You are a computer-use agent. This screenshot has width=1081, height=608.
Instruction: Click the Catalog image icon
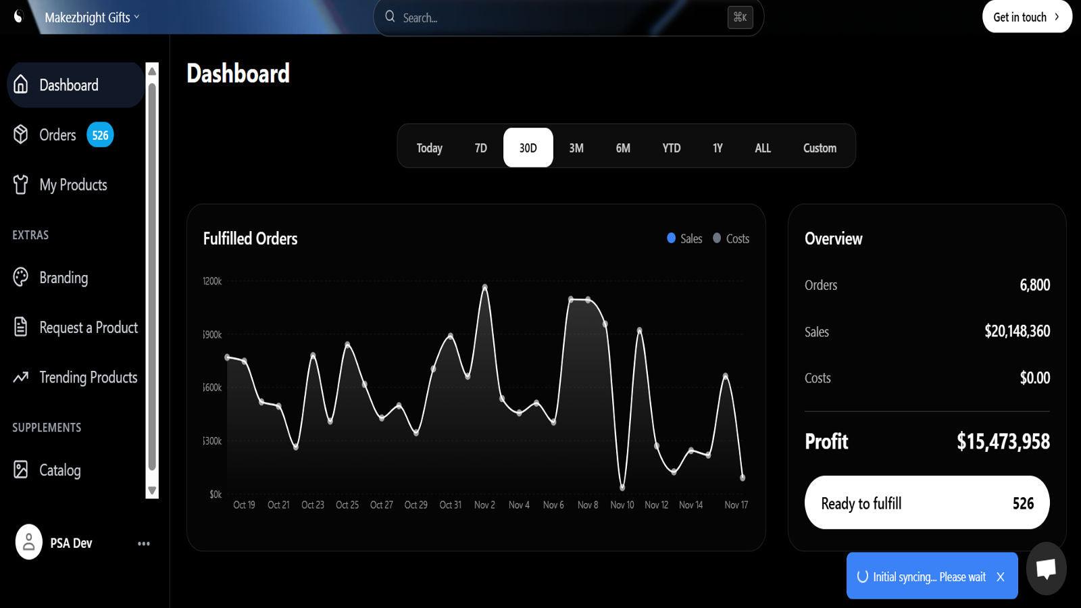tap(21, 470)
